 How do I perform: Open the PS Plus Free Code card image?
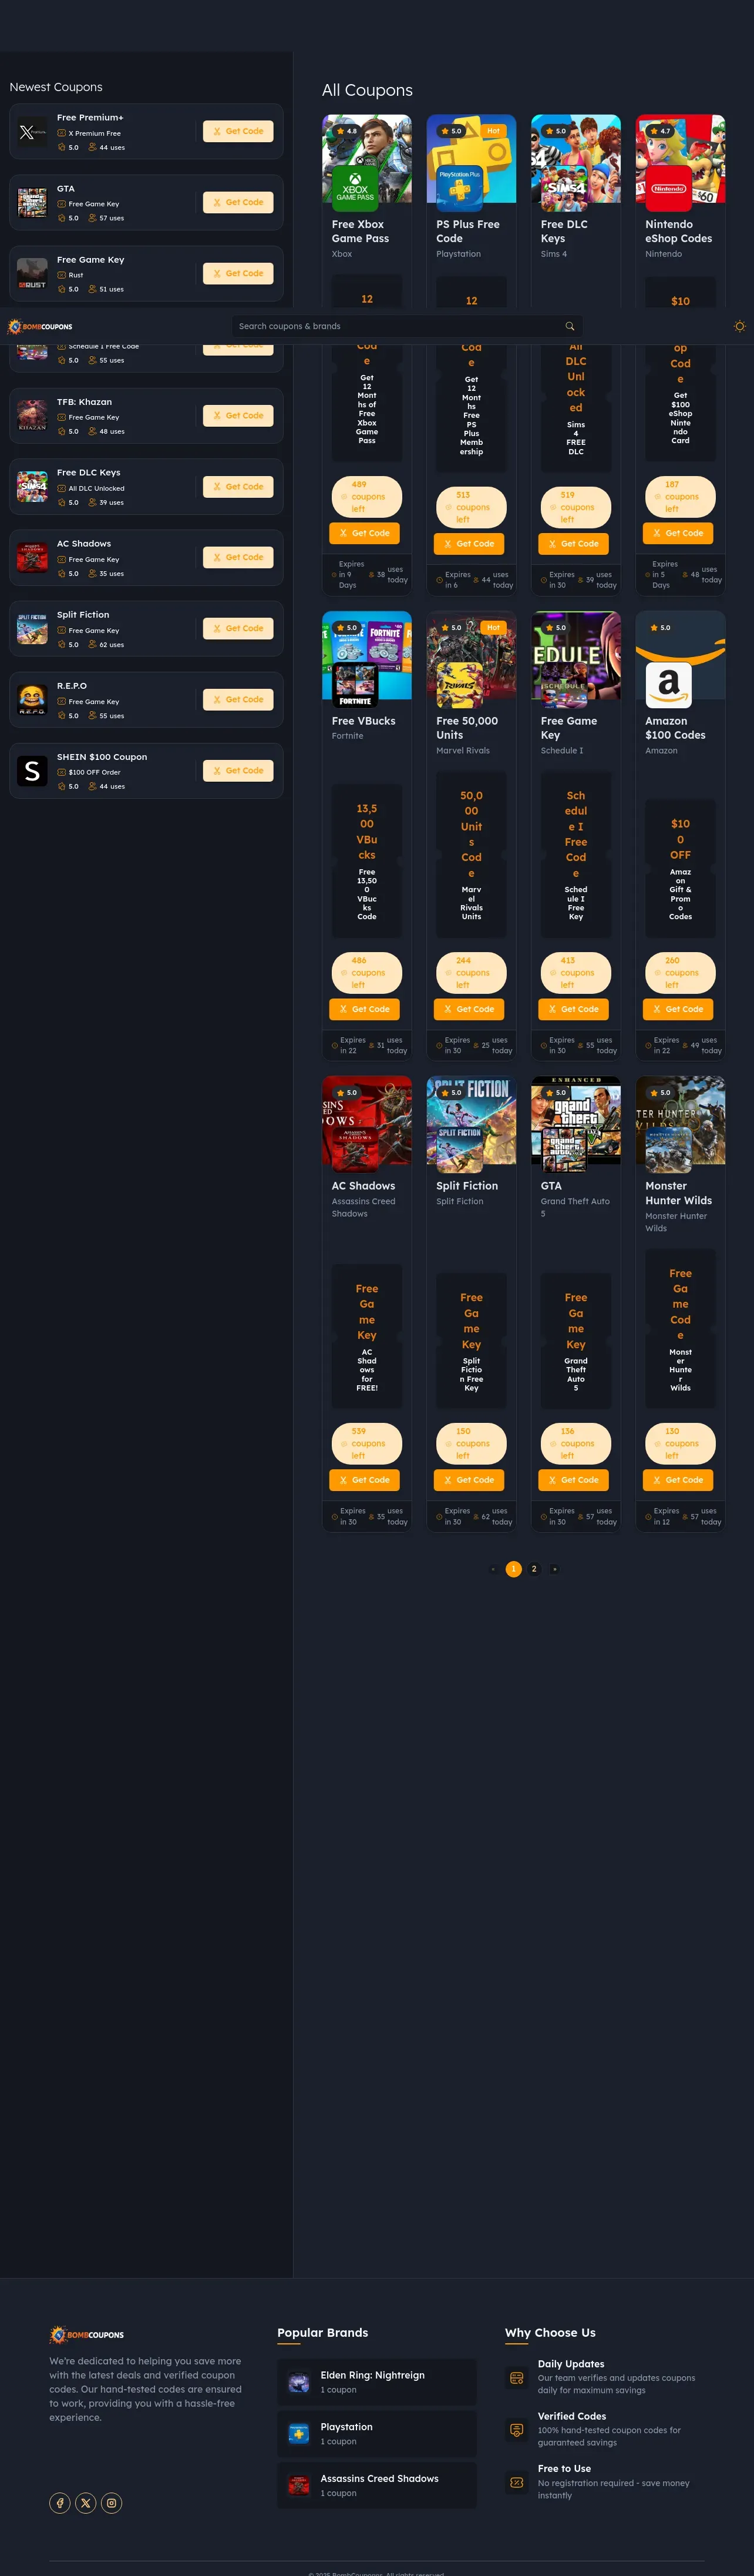tap(472, 159)
